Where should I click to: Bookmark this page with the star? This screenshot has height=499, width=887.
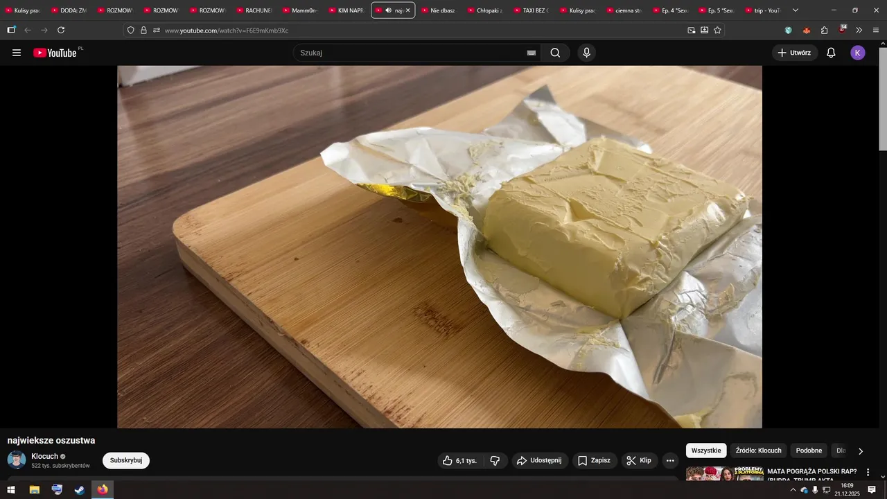(717, 30)
